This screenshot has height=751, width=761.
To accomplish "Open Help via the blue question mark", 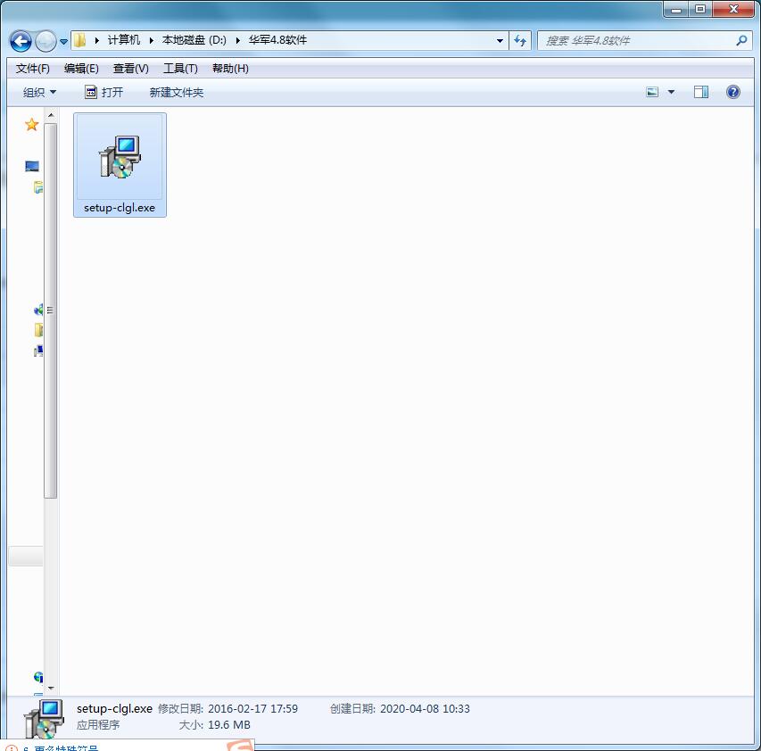I will pyautogui.click(x=733, y=92).
